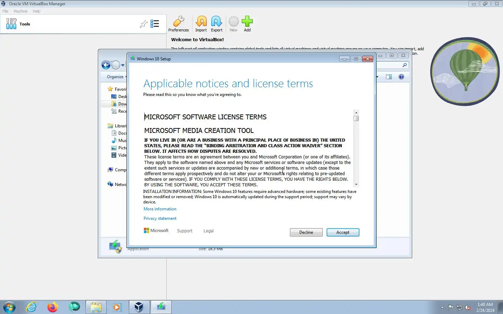Viewport: 503px width, 314px height.
Task: Accept the license terms
Action: [x=343, y=232]
